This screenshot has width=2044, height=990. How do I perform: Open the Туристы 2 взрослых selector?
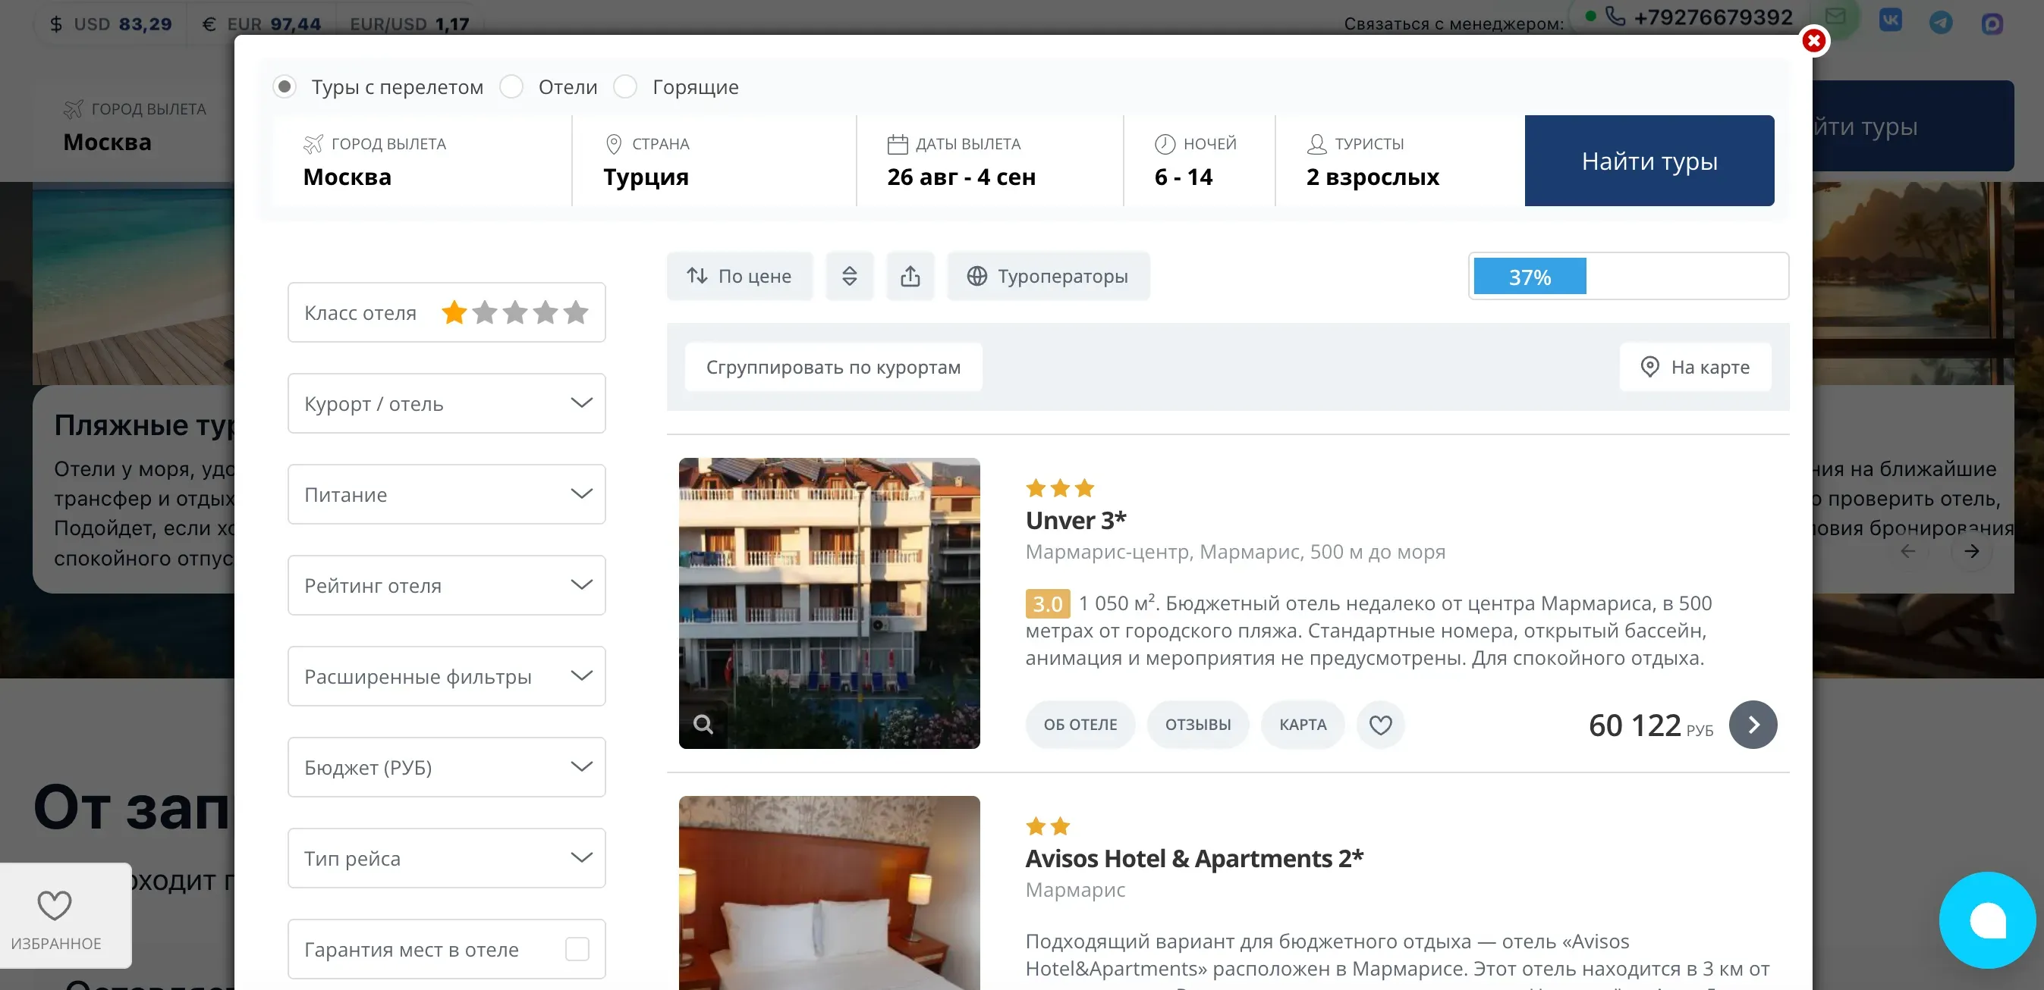pyautogui.click(x=1400, y=161)
